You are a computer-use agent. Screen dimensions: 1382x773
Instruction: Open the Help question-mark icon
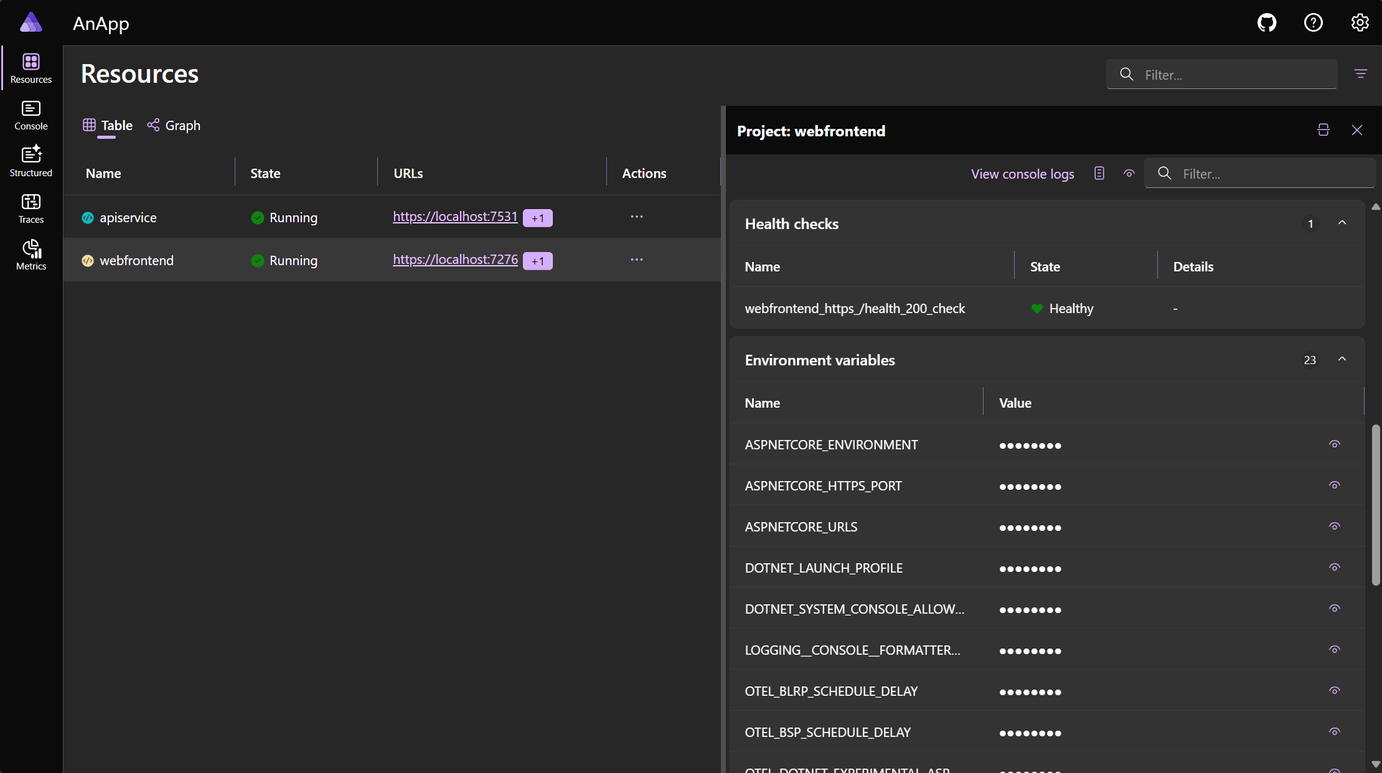(1313, 22)
